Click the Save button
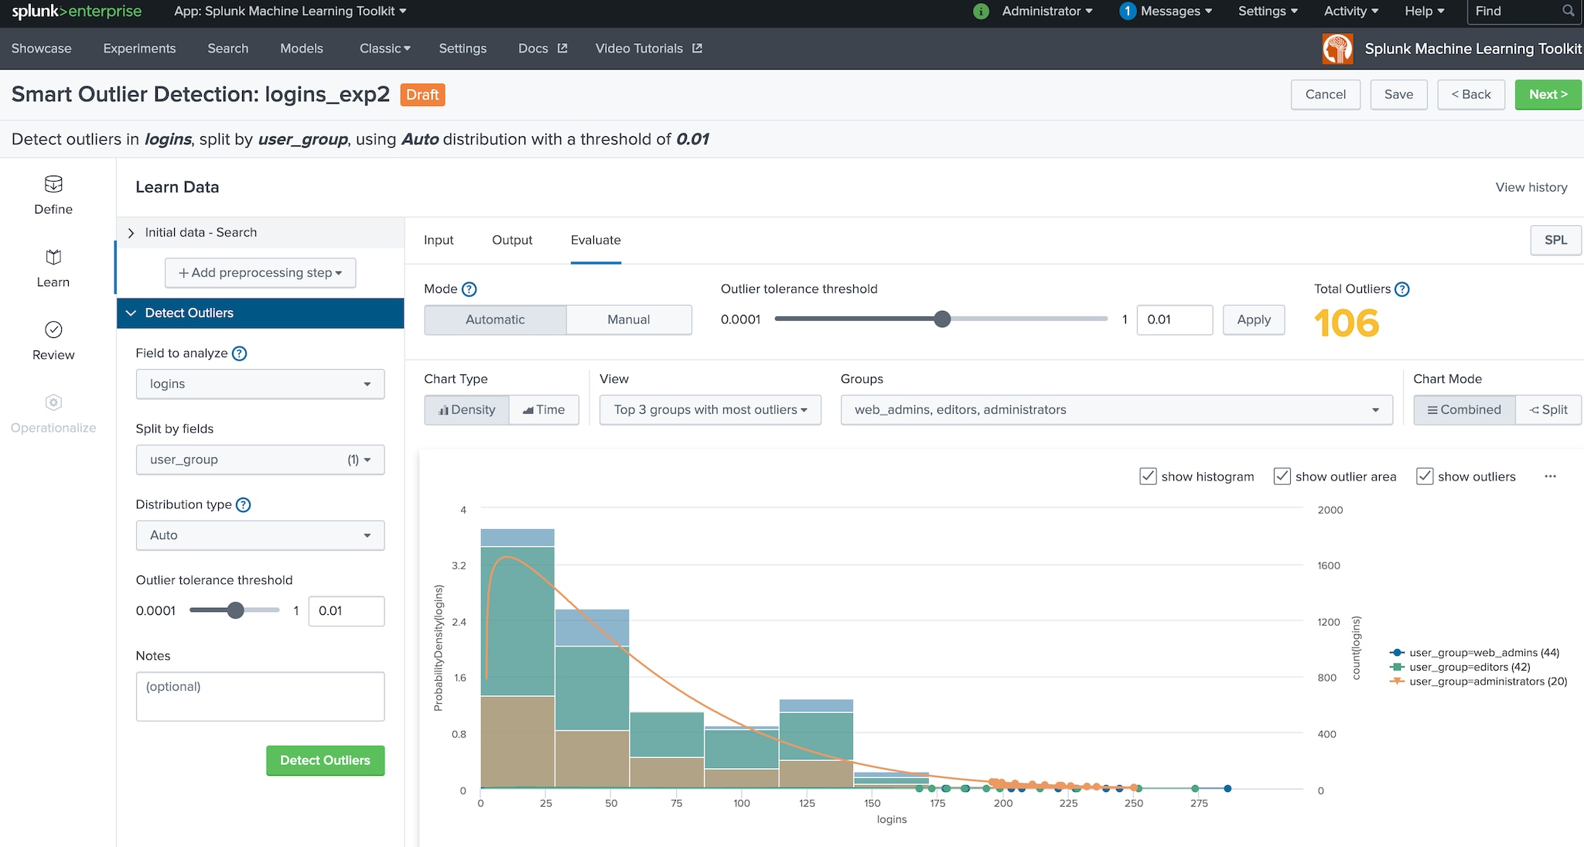This screenshot has height=847, width=1584. [1398, 94]
